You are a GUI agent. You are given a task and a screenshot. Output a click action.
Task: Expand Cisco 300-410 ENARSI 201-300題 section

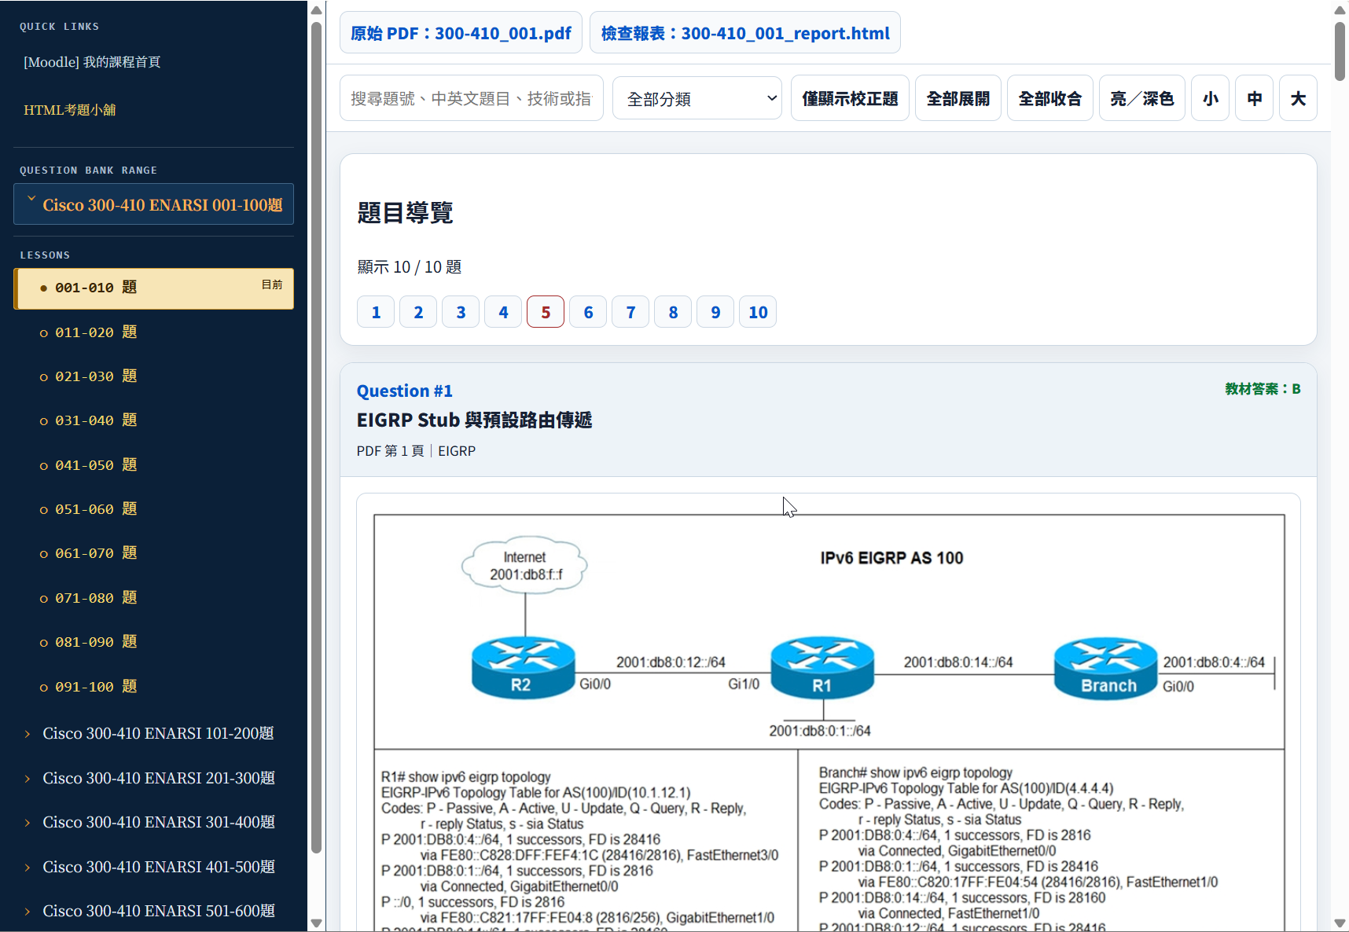point(154,778)
